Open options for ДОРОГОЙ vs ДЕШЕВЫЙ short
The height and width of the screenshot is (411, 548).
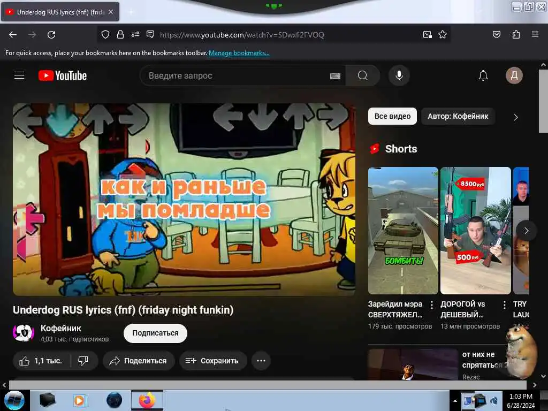(504, 305)
